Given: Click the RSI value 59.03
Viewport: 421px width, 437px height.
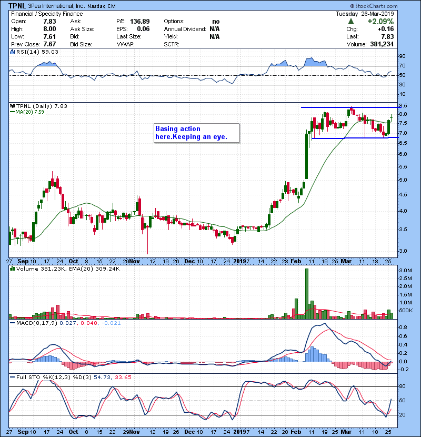Looking at the screenshot, I should click(50, 52).
